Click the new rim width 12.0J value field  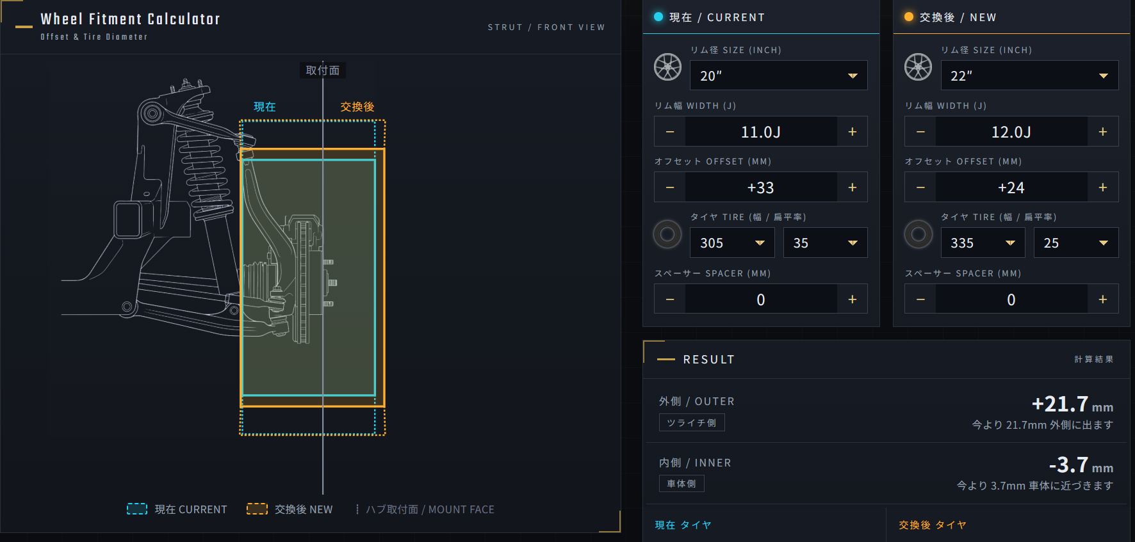(1011, 132)
